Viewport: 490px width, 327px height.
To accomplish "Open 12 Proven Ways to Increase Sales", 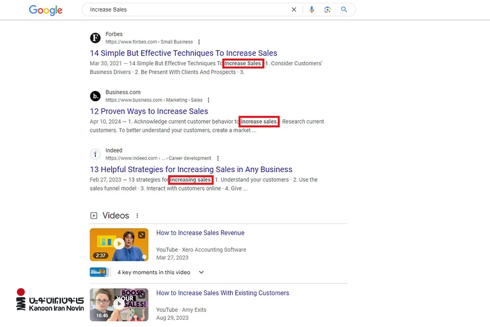I will coord(149,111).
